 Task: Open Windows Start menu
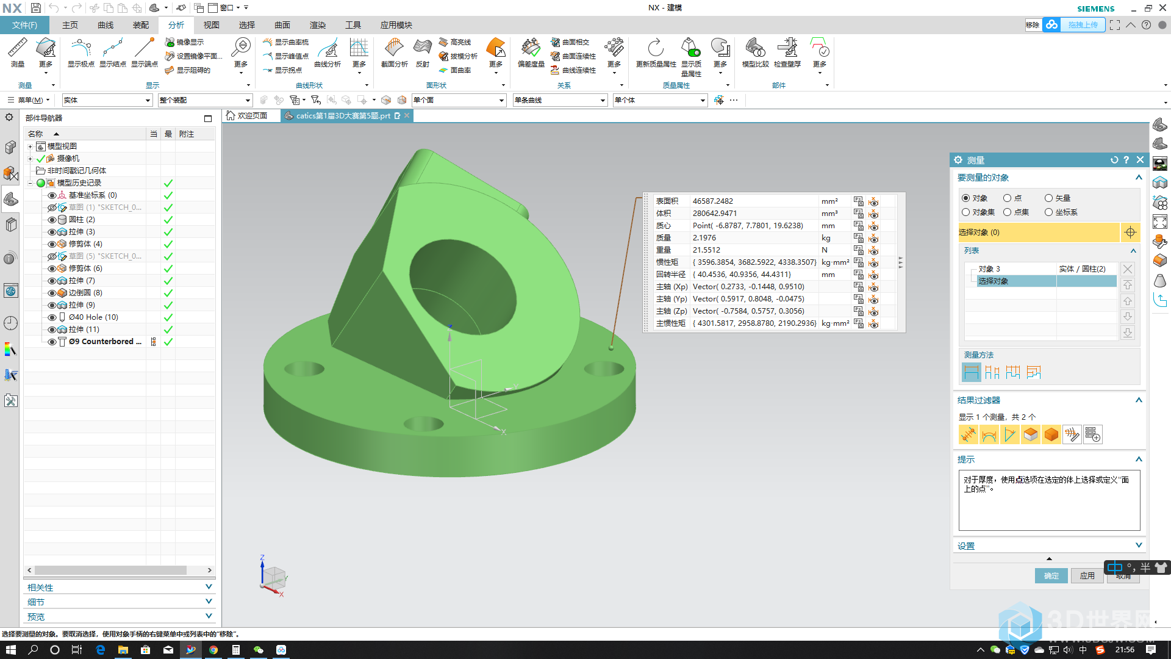click(x=11, y=650)
